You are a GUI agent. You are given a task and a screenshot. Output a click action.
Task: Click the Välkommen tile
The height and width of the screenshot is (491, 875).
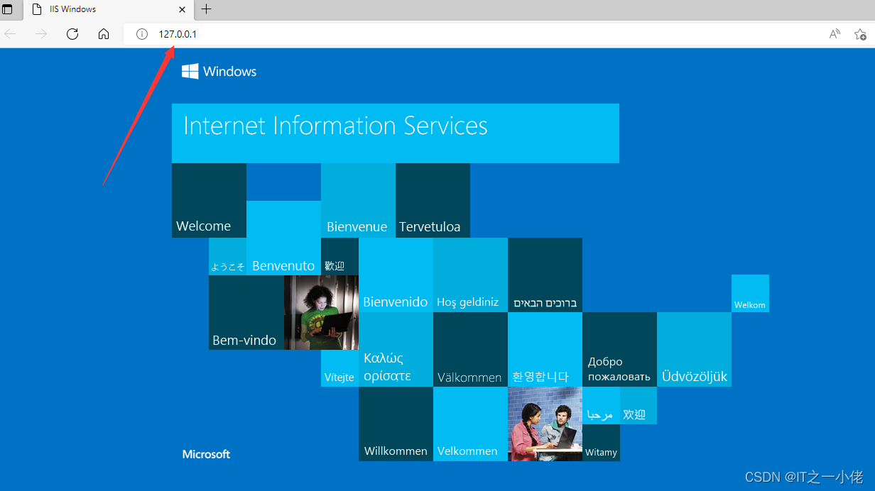470,349
